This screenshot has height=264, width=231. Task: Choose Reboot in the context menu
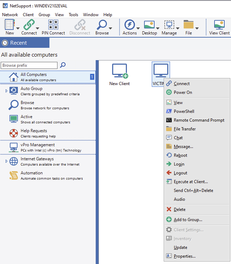tap(197, 155)
